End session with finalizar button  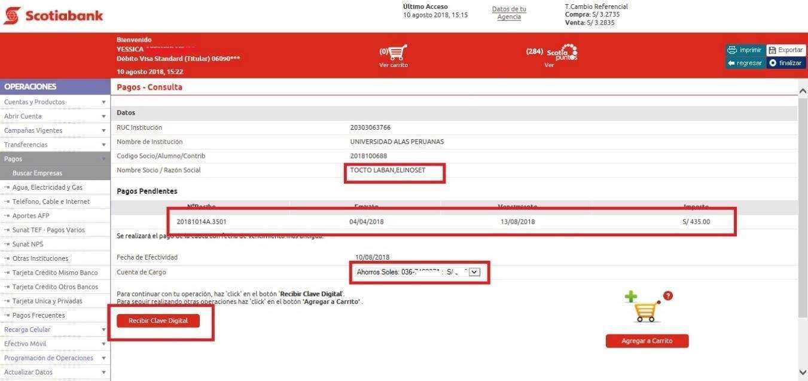tap(786, 63)
